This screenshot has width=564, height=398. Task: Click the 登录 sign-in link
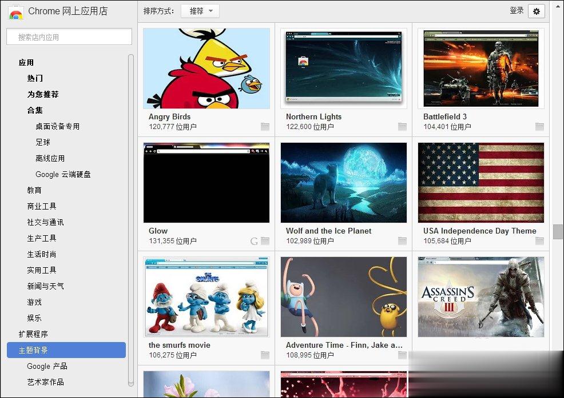(x=517, y=11)
